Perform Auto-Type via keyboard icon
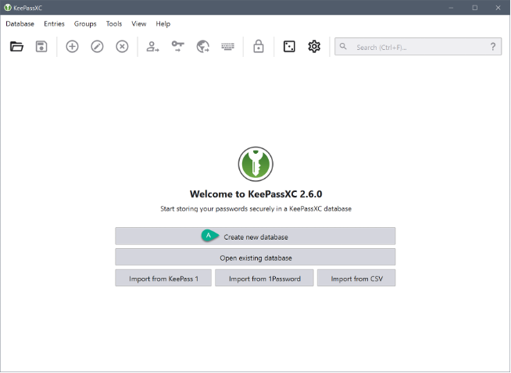This screenshot has height=373, width=511. (228, 47)
